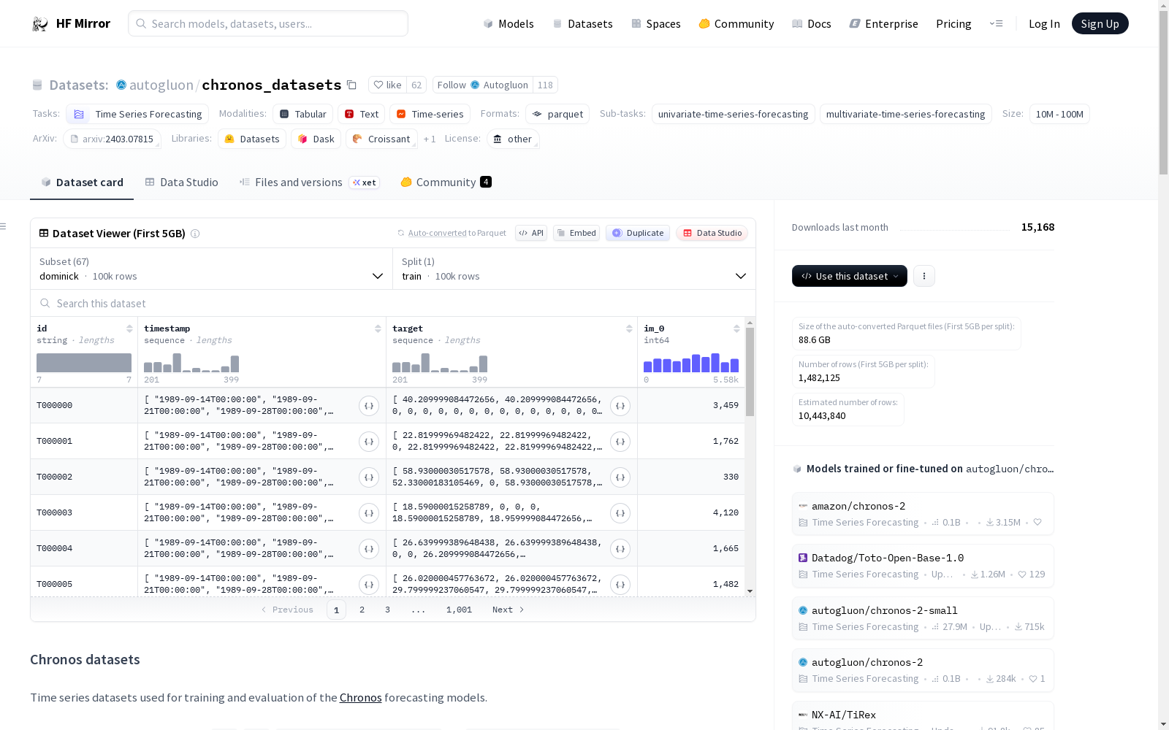Expand the Subset dominick dropdown
The image size is (1169, 730).
pyautogui.click(x=211, y=269)
